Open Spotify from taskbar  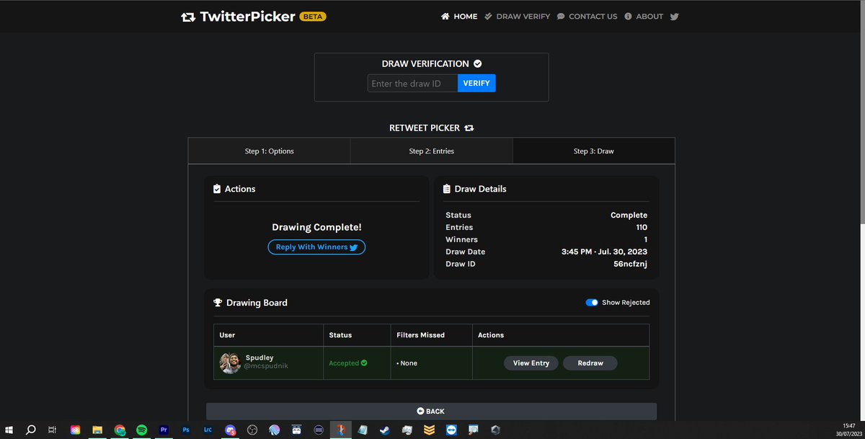pos(142,430)
